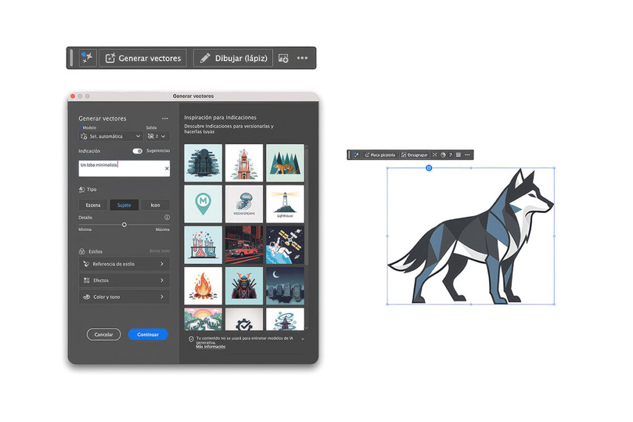Select the lighthouse thumbnail
The height and width of the screenshot is (422, 633).
click(x=285, y=204)
